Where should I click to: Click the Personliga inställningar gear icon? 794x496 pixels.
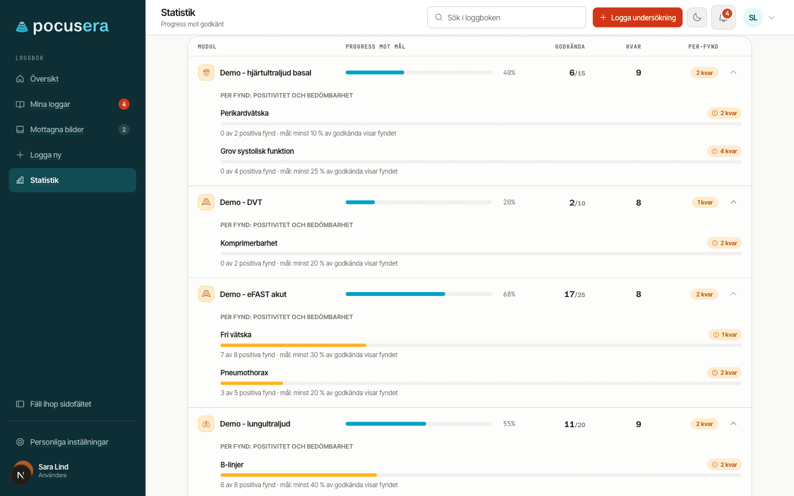tap(20, 442)
